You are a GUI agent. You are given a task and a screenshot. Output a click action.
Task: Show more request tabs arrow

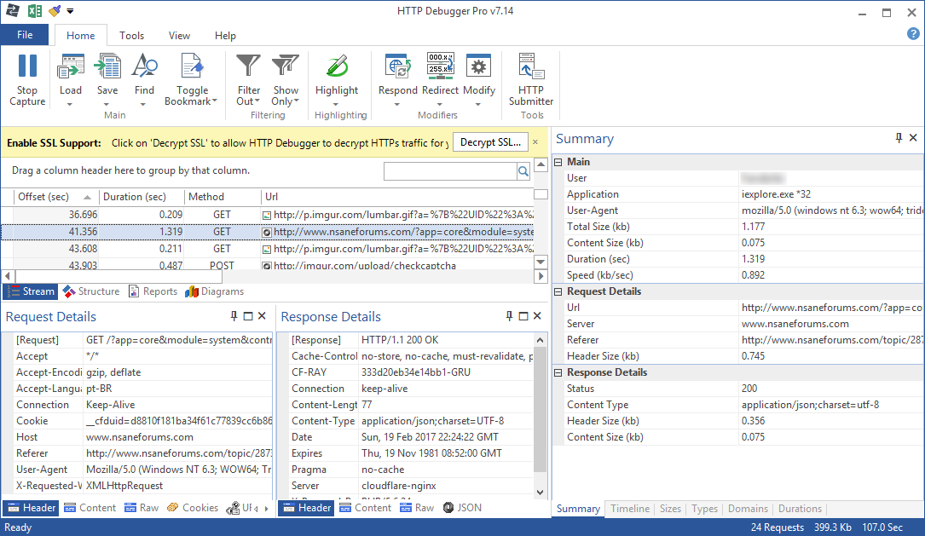(x=267, y=508)
